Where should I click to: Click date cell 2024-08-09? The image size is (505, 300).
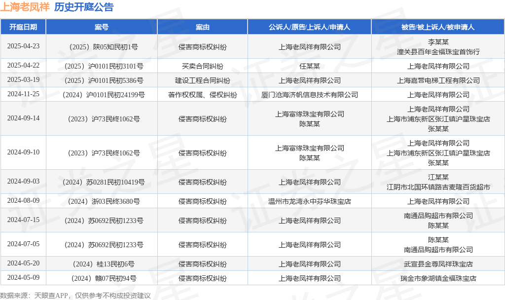pyautogui.click(x=23, y=200)
